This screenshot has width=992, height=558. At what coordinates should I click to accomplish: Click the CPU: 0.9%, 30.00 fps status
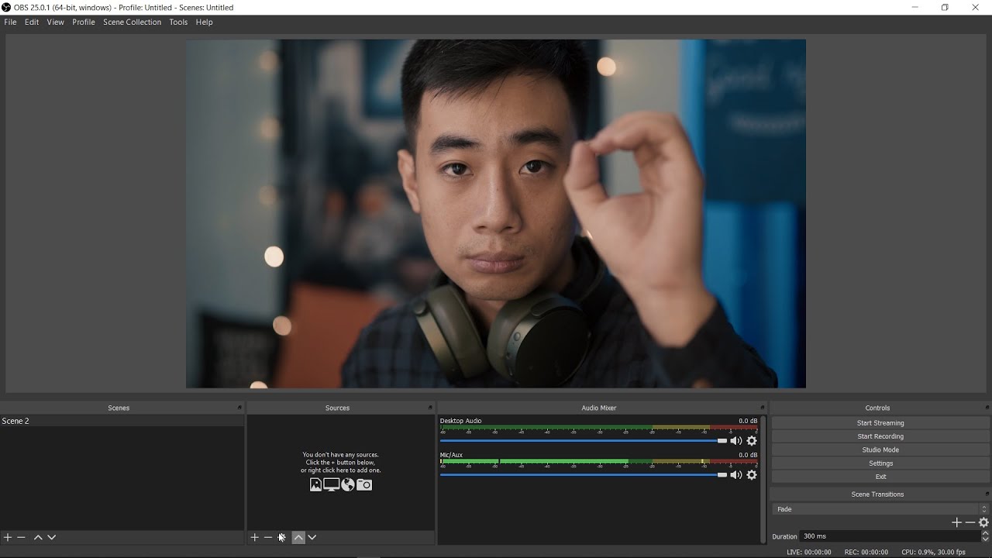click(x=933, y=552)
